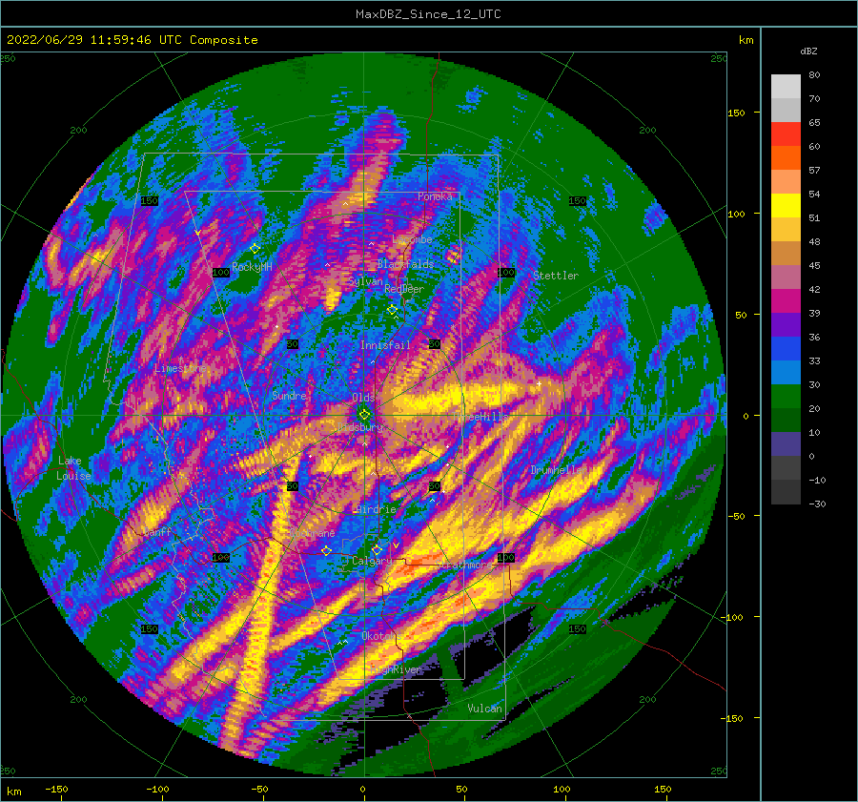Select the red 60-65 dBZ legend swatch
Screen dimensions: 858x802
(786, 134)
